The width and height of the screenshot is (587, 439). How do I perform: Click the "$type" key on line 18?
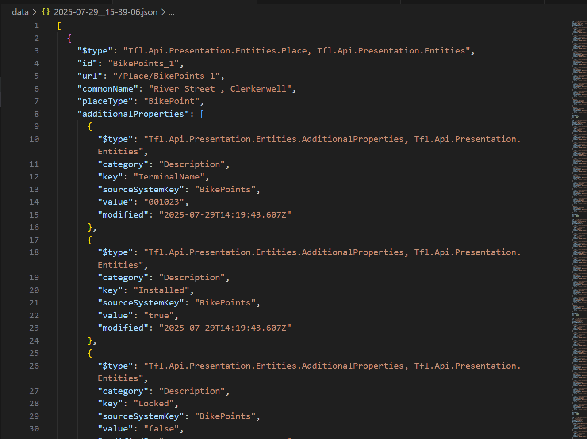point(115,252)
